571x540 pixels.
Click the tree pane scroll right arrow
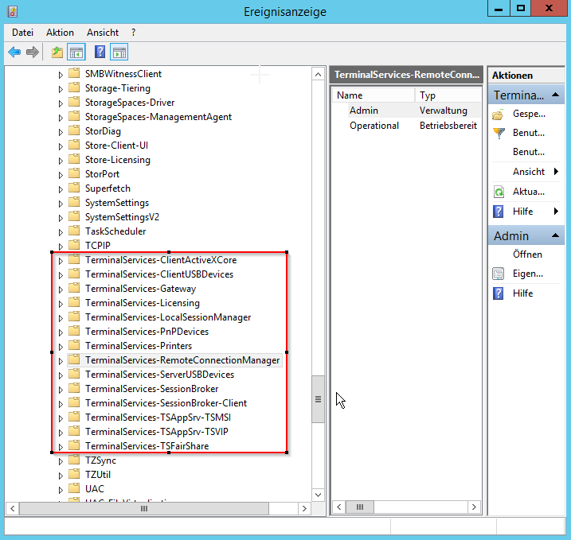304,508
